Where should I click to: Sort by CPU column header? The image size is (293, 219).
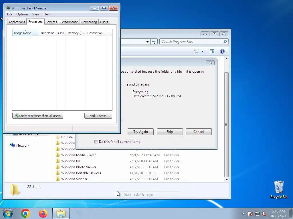pos(61,33)
